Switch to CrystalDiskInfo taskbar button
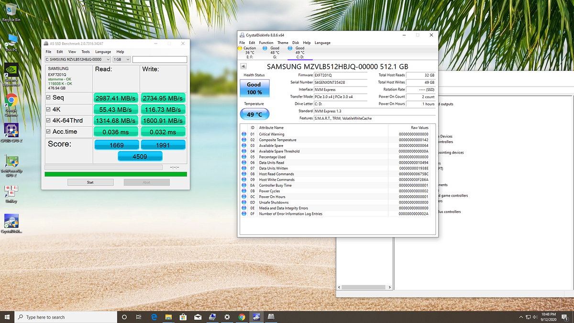Image resolution: width=574 pixels, height=323 pixels. [256, 317]
